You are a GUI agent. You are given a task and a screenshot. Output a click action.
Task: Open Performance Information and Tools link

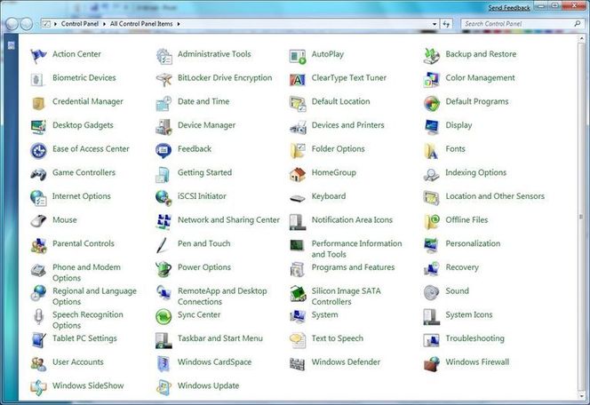pyautogui.click(x=356, y=249)
